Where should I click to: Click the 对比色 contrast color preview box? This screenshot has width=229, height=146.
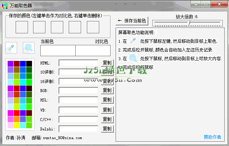point(92,50)
